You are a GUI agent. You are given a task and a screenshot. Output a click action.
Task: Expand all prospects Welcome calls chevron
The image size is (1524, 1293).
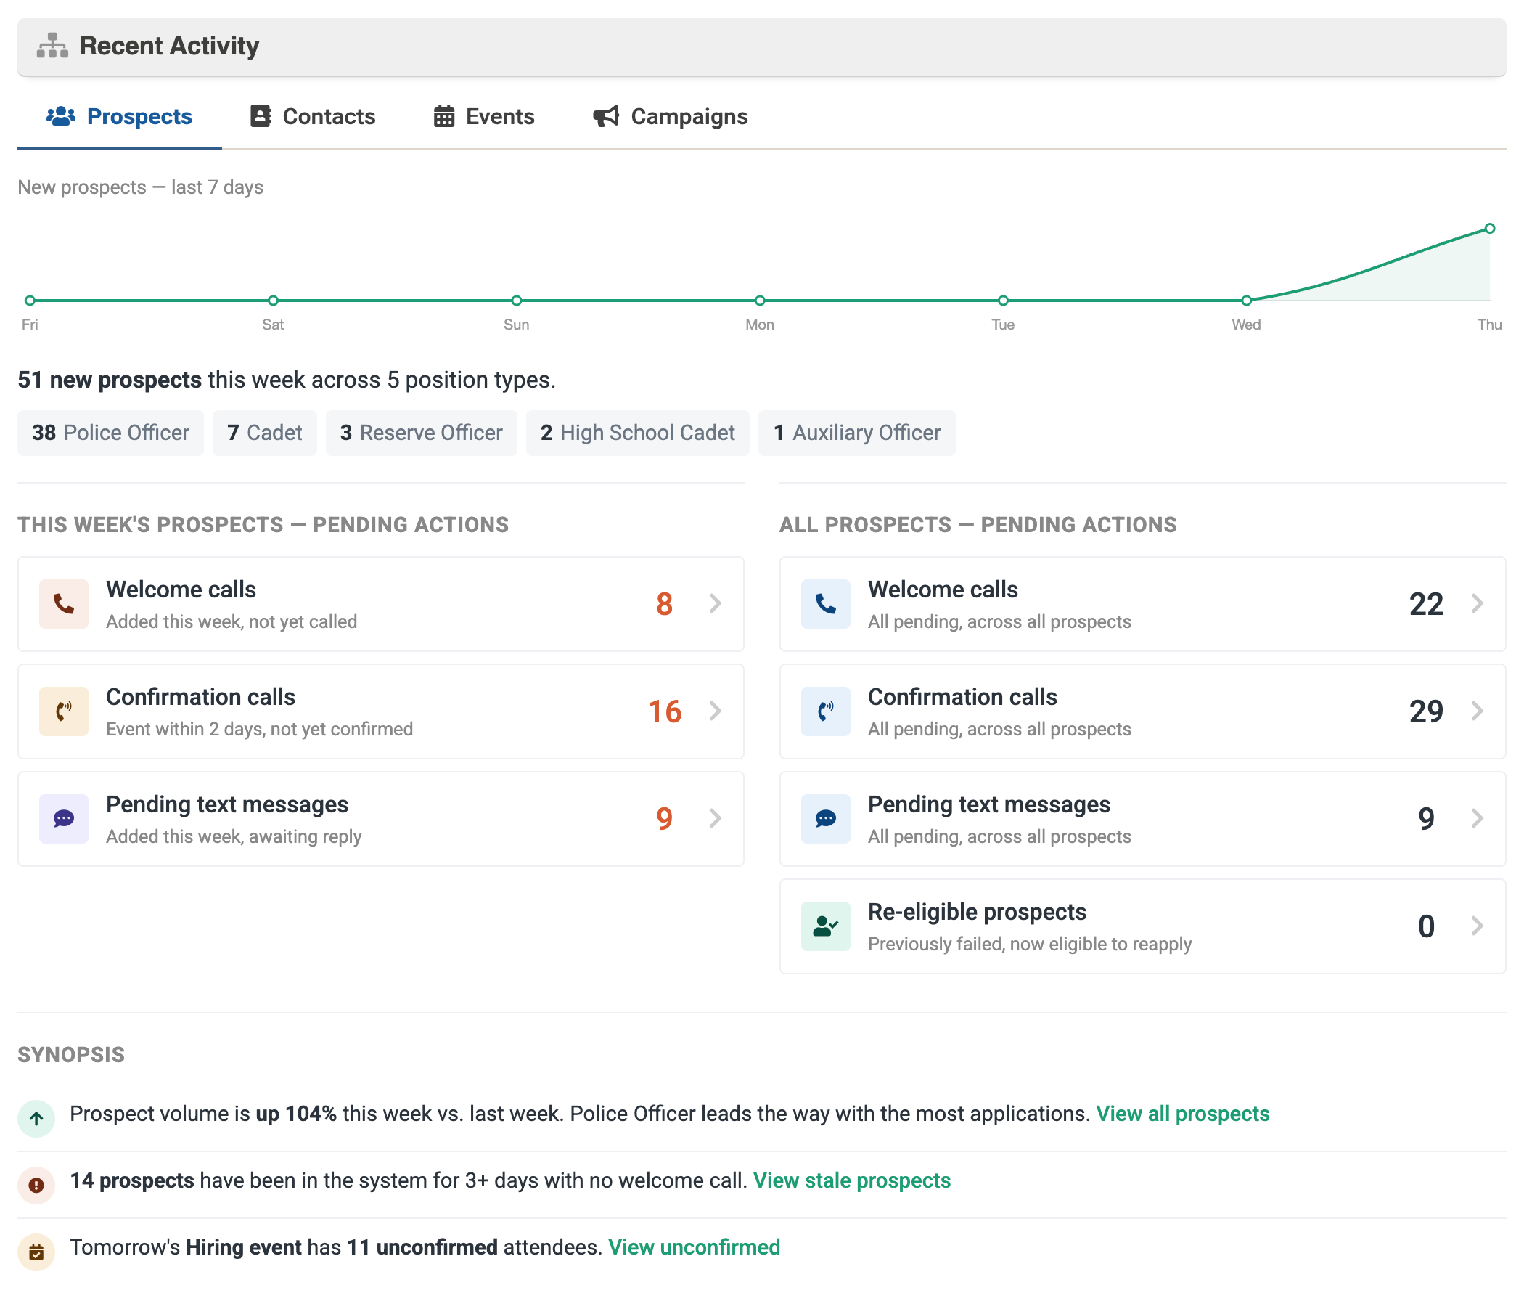coord(1478,604)
